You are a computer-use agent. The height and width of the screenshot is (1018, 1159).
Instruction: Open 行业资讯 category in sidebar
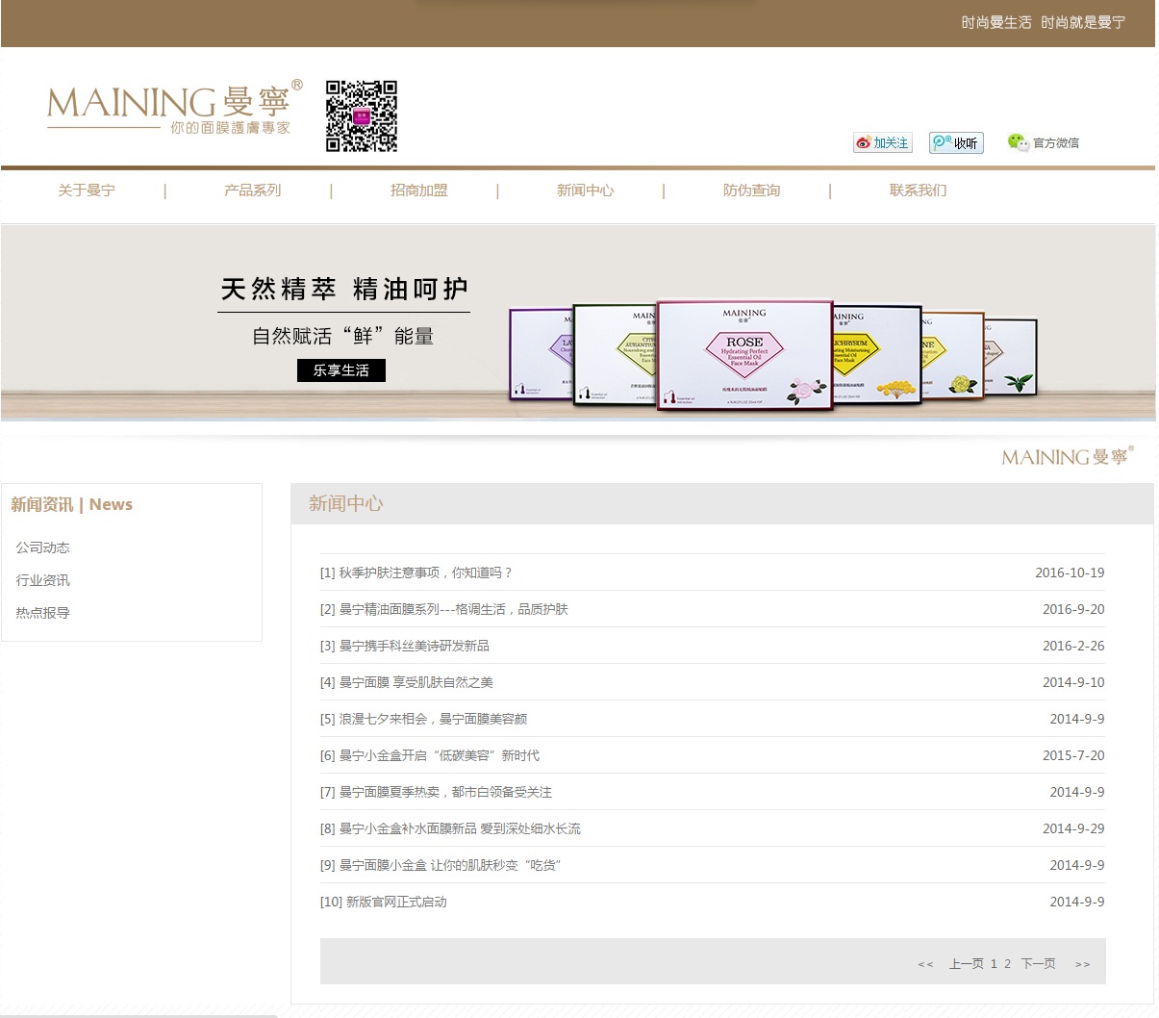tap(42, 580)
